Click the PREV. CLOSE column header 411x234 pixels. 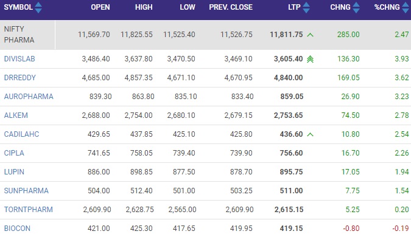[231, 7]
